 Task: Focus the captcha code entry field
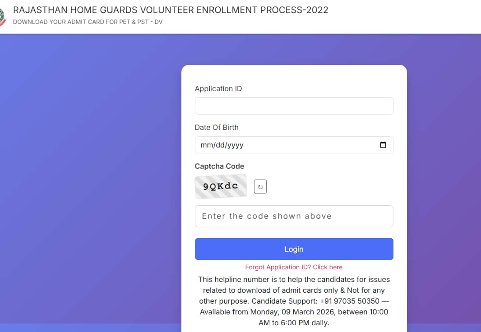click(294, 216)
